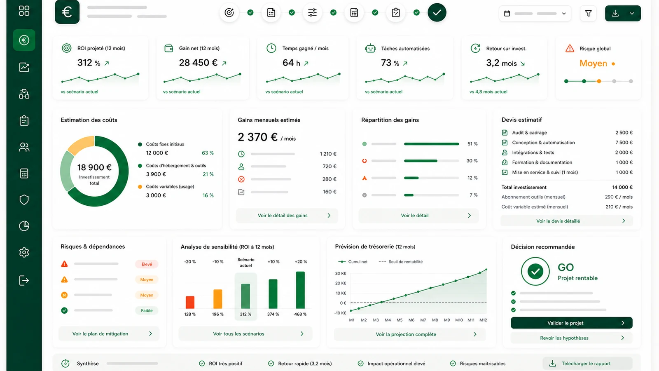
Task: Go to the target goal step icon
Action: pos(229,13)
